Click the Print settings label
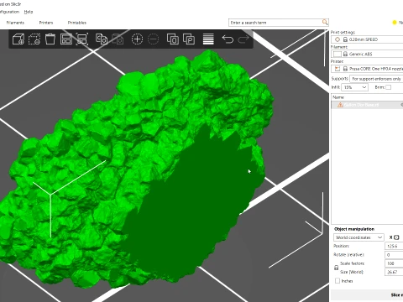Image resolution: width=403 pixels, height=302 pixels. point(343,32)
